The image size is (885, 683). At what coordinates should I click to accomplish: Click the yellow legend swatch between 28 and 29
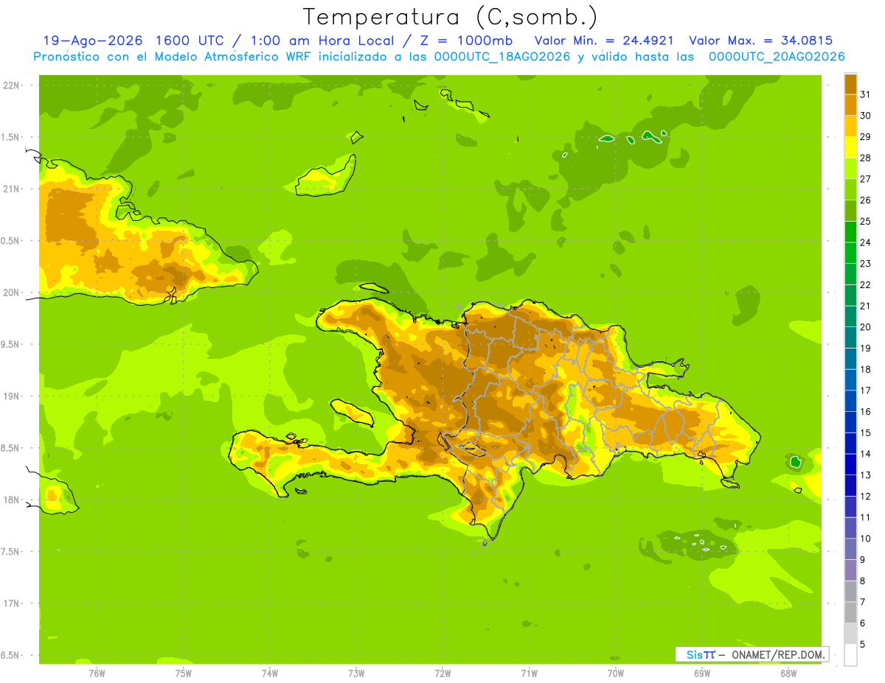(850, 147)
